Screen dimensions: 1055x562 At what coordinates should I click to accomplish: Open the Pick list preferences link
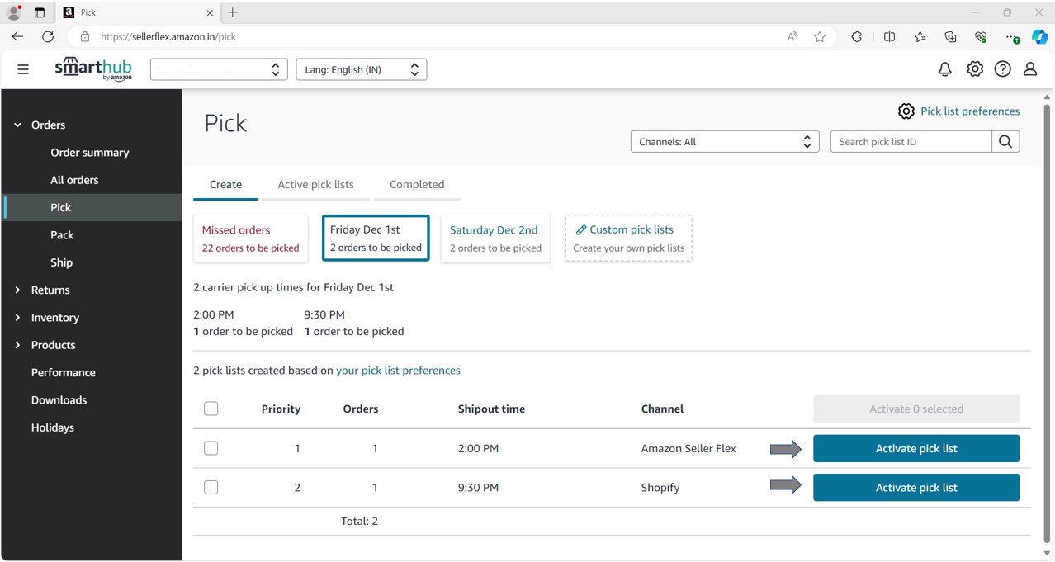(970, 111)
